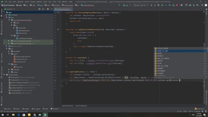Click AddTodoActivity in the top navigation bar
Screen dimensions: 208x117
click(87, 5)
